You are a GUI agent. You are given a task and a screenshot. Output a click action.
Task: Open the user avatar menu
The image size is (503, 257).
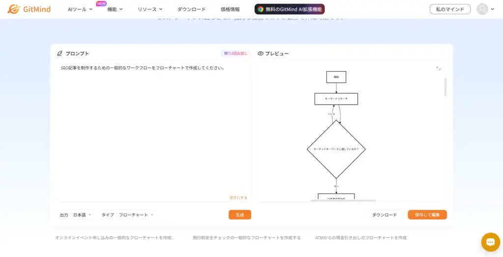pos(482,9)
